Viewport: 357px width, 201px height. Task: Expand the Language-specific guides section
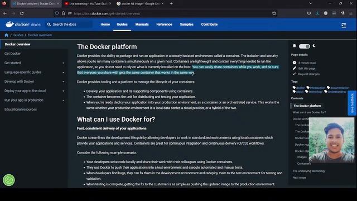tap(63, 73)
